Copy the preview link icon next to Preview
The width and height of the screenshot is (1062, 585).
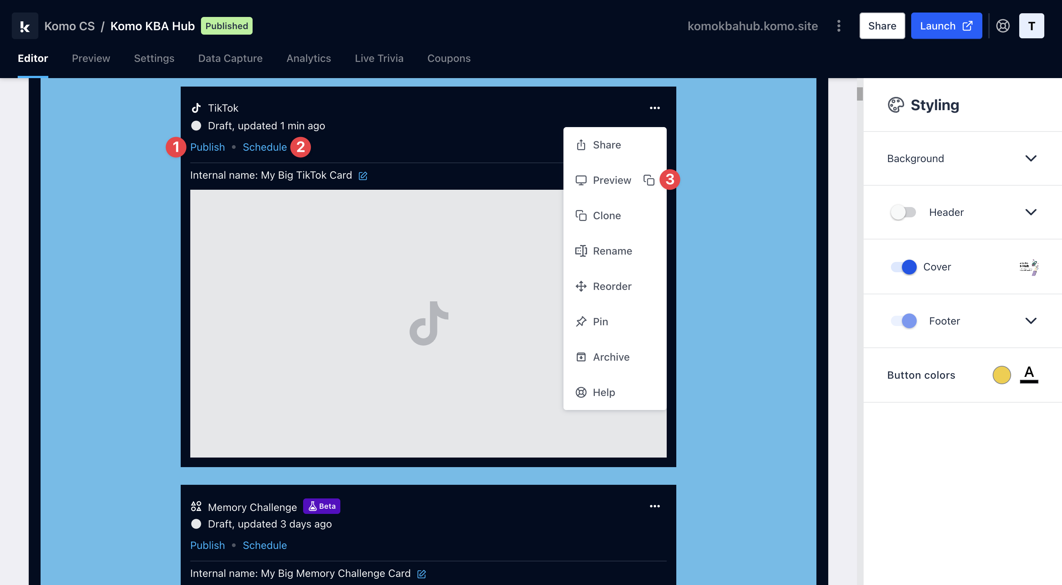click(x=649, y=180)
